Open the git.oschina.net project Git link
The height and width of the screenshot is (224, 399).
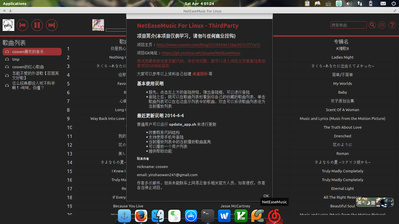tap(201, 53)
